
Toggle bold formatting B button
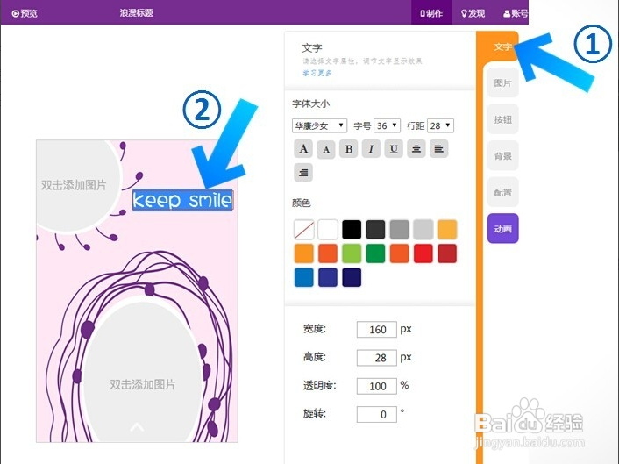(349, 149)
